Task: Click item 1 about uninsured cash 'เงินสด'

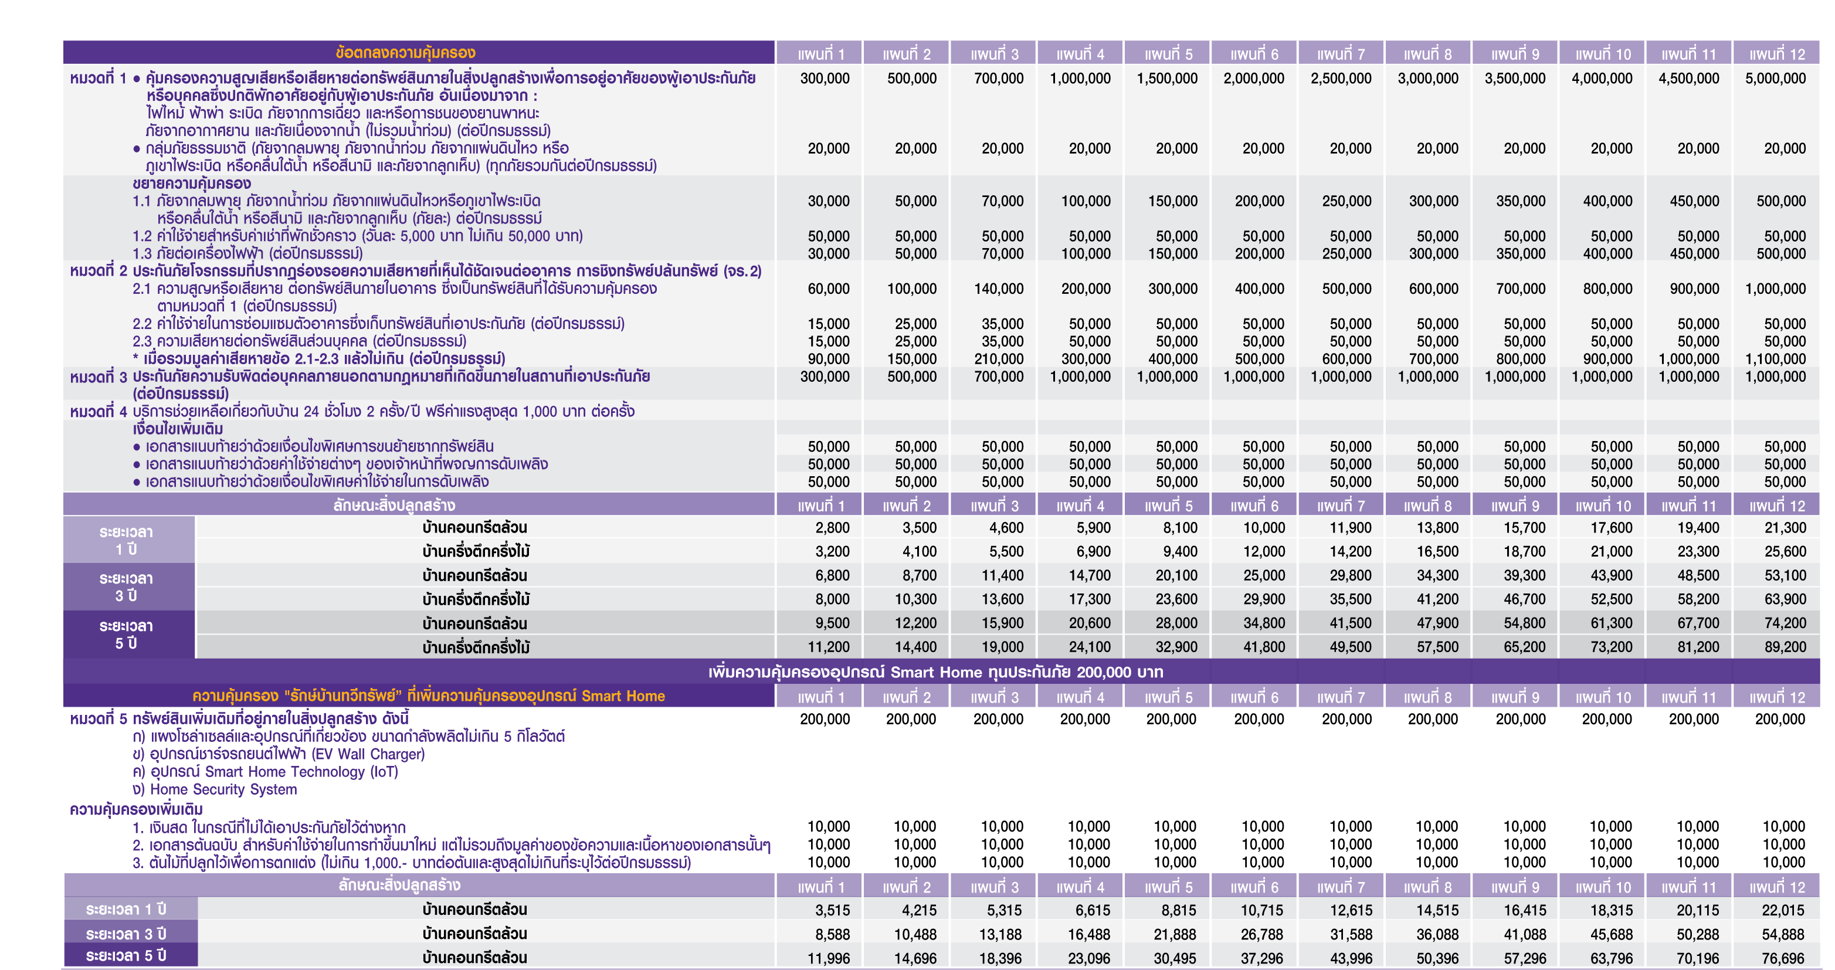Action: (269, 827)
